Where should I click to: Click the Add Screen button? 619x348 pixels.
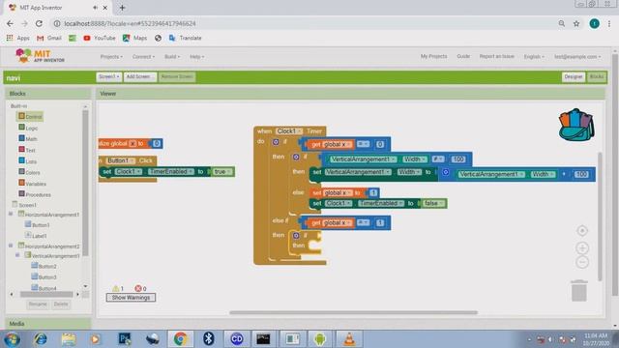(x=139, y=76)
